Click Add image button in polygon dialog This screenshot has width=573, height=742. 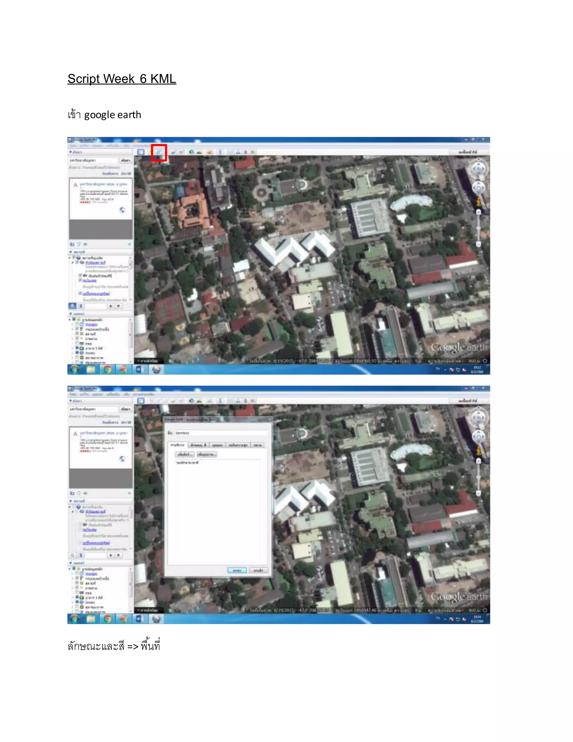click(207, 454)
